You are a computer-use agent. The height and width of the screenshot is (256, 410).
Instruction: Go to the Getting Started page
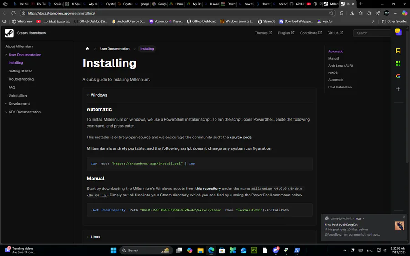[20, 71]
